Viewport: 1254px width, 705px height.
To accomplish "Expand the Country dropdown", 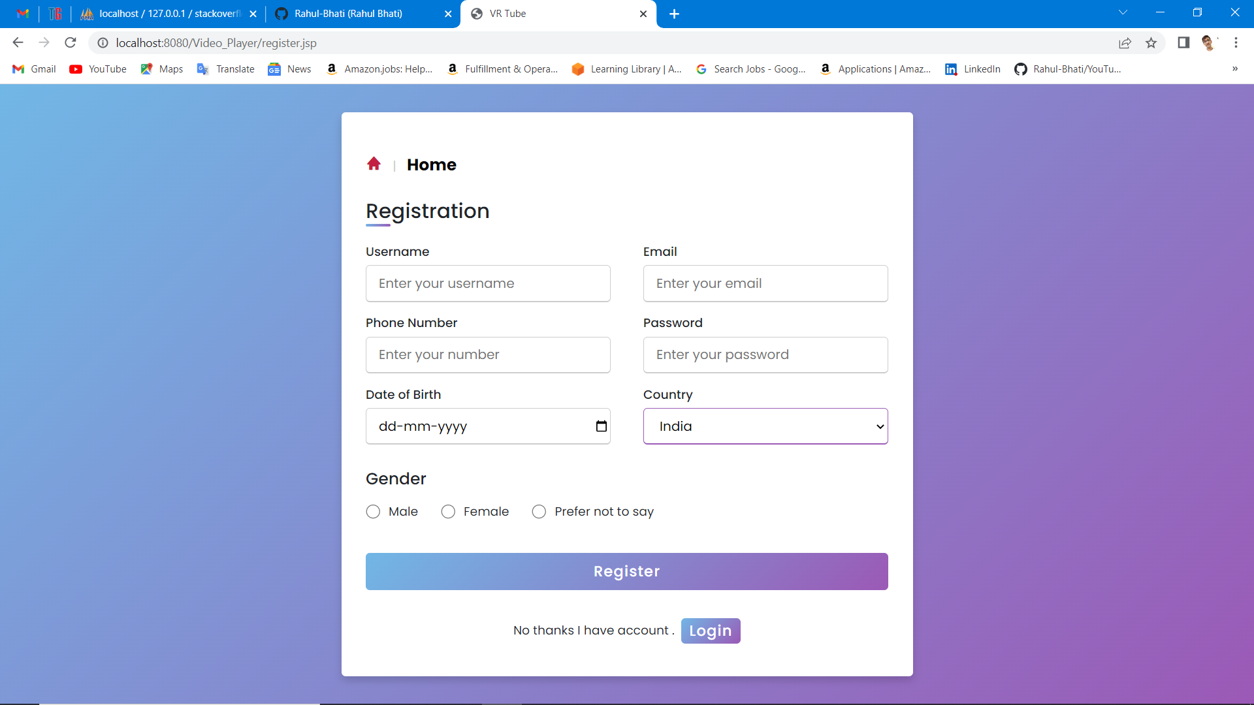I will (765, 426).
